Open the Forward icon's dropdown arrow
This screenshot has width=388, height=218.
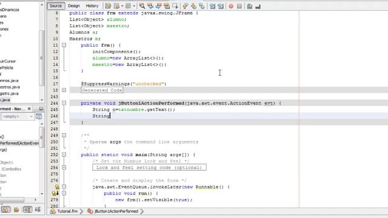(x=134, y=6)
